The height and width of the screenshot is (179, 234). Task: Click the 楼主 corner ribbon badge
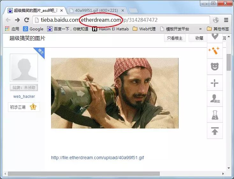click(40, 52)
